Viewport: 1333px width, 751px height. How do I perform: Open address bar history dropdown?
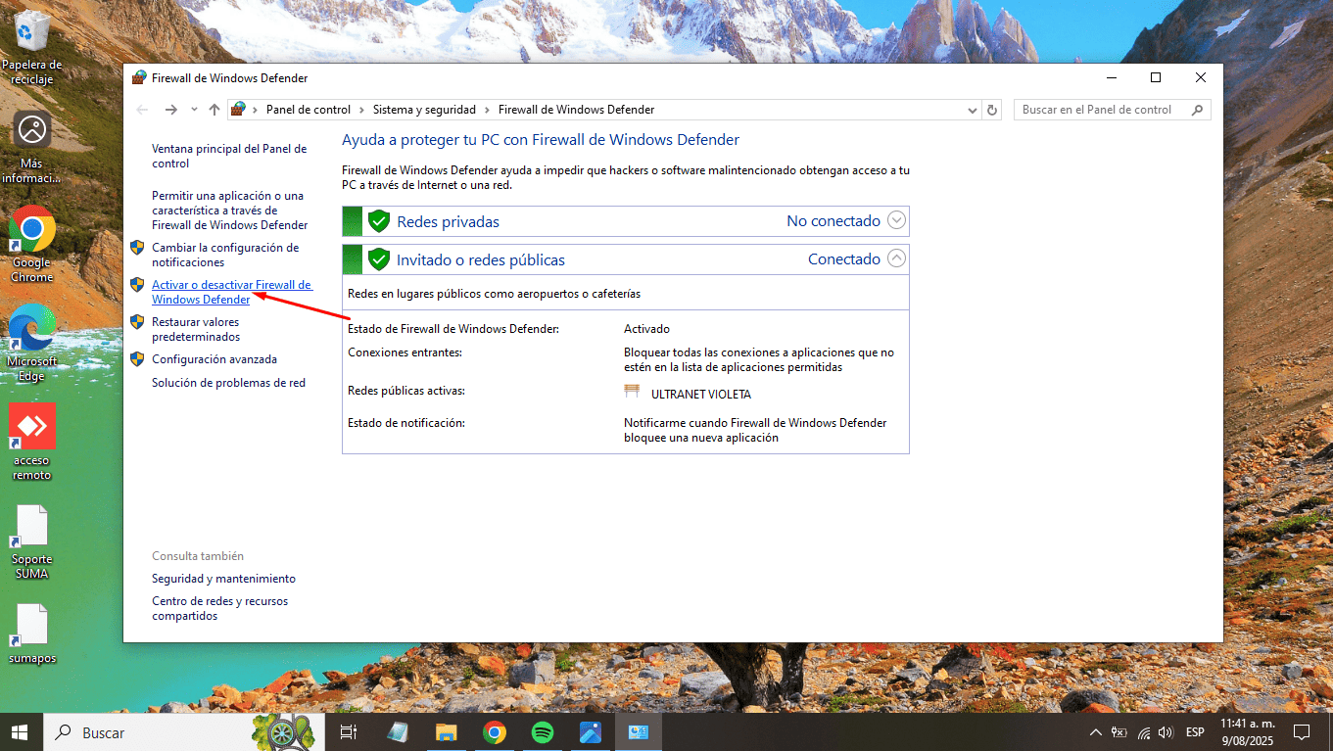point(972,110)
